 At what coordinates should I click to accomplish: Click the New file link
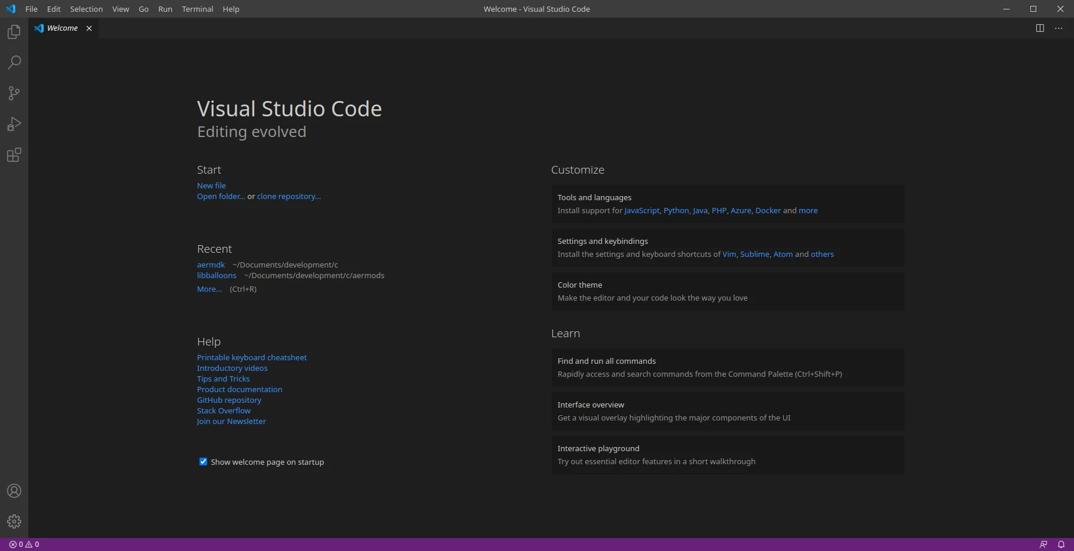pyautogui.click(x=211, y=185)
